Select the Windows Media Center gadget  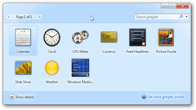click(80, 68)
